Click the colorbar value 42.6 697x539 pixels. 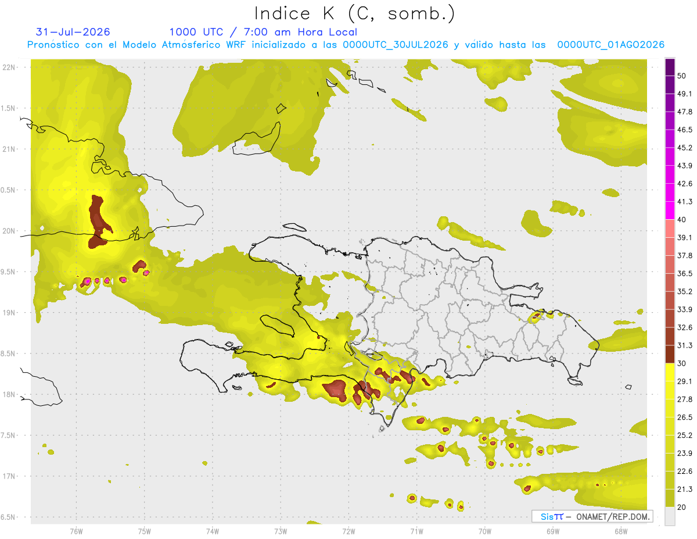click(685, 184)
